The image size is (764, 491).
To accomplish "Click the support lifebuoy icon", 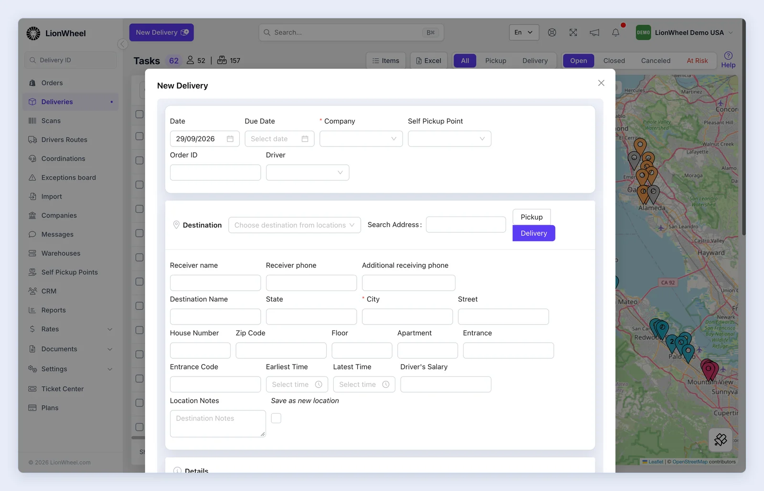I will 552,32.
